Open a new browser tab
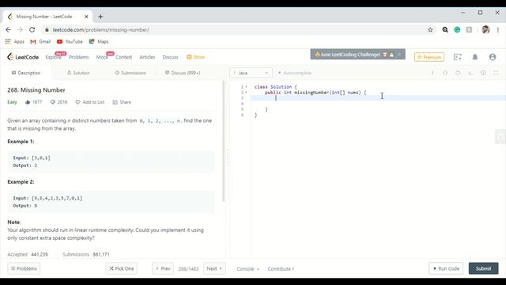The image size is (506, 285). pos(100,17)
